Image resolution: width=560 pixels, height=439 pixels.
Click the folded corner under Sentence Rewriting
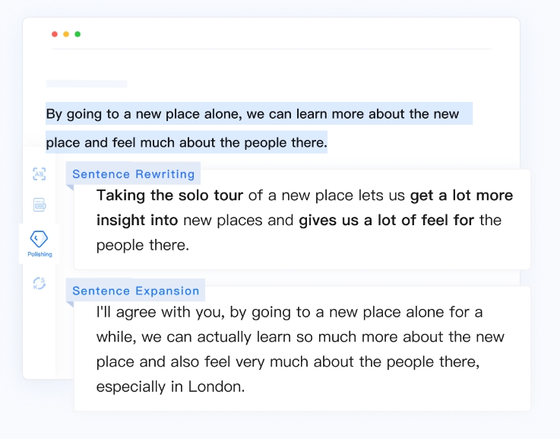point(70,188)
